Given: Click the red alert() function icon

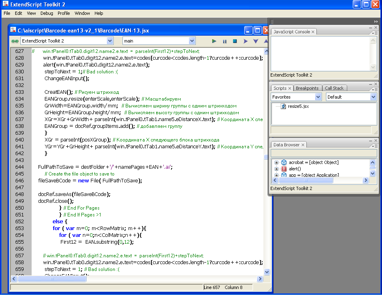Looking at the screenshot, I should click(x=284, y=169).
